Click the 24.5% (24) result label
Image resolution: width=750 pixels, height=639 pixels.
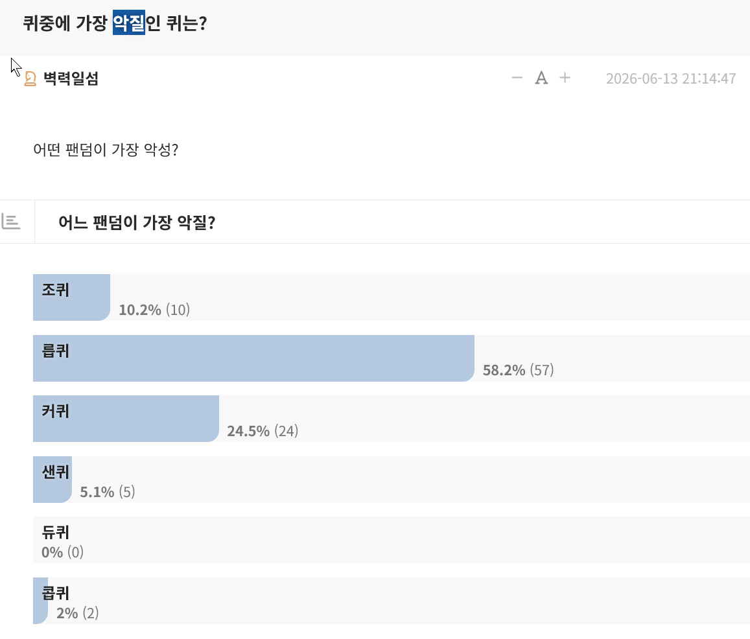coord(262,431)
